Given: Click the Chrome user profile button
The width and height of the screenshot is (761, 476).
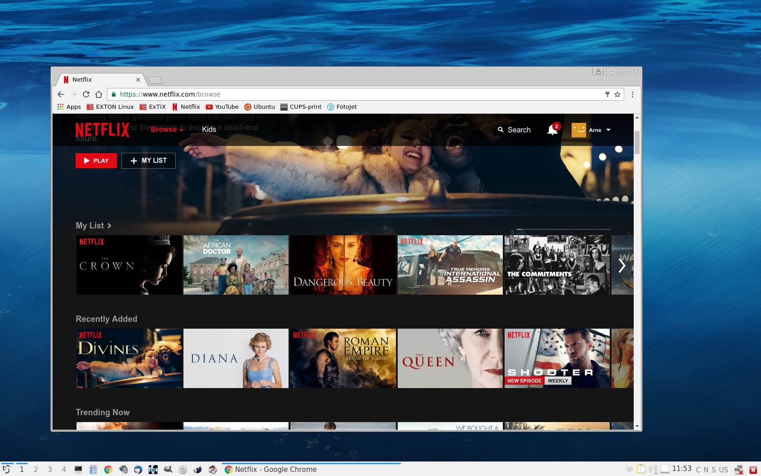Looking at the screenshot, I should (598, 72).
